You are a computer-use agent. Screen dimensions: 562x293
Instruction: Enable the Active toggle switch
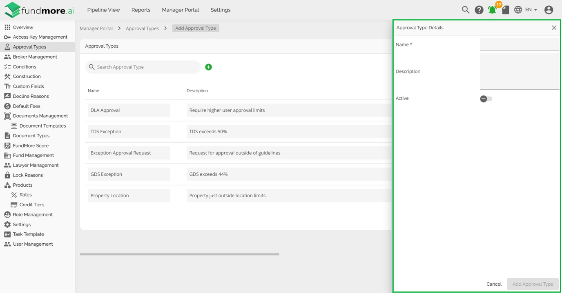point(486,99)
